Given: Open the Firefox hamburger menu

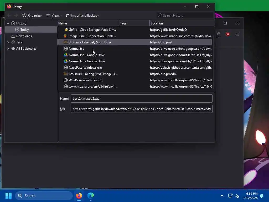Looking at the screenshot, I should pyautogui.click(x=237, y=34).
